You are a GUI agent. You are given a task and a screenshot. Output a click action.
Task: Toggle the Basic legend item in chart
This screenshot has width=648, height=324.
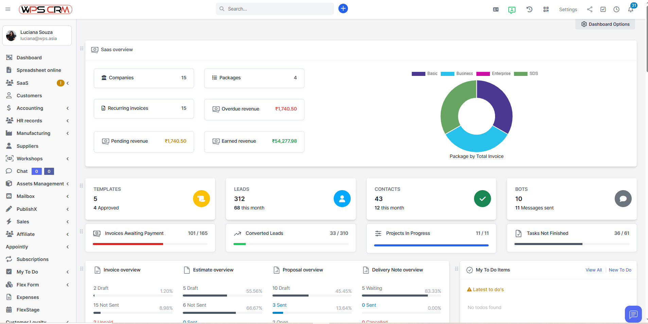tap(425, 74)
